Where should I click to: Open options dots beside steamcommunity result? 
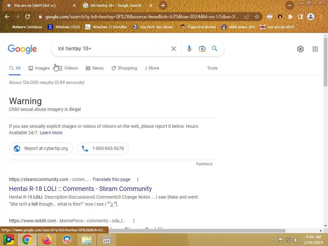(137, 179)
